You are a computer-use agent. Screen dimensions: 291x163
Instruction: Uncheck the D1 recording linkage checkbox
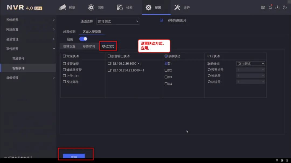click(x=166, y=64)
